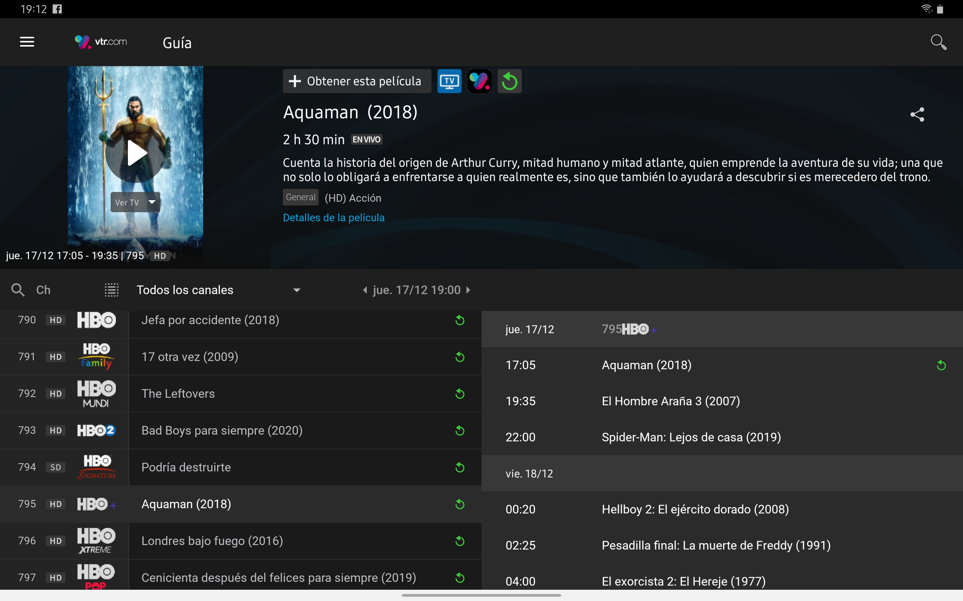Open Detalles de la película link
The height and width of the screenshot is (601, 963).
[x=333, y=217]
